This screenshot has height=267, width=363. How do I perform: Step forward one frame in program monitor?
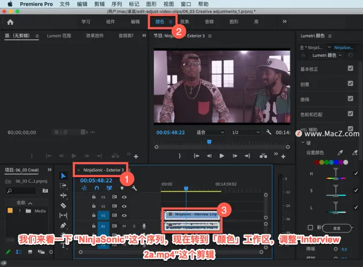click(x=235, y=156)
